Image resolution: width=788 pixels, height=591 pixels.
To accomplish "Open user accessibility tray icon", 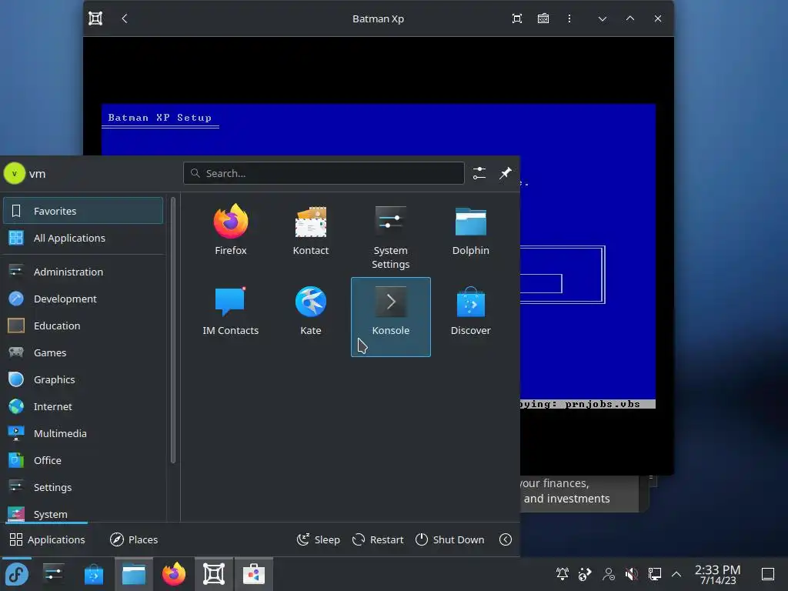I will 609,574.
